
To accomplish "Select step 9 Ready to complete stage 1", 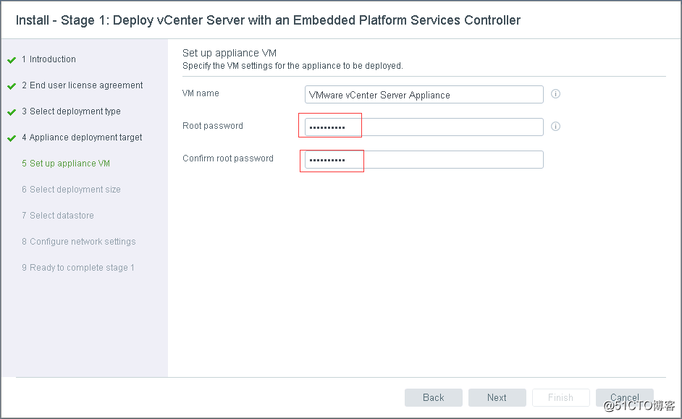I will tap(78, 268).
